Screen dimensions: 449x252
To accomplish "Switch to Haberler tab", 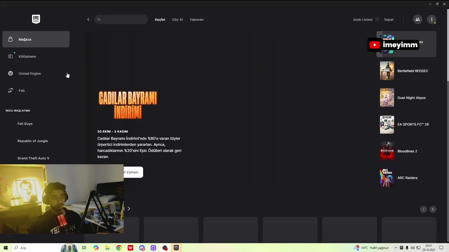I will pos(197,20).
